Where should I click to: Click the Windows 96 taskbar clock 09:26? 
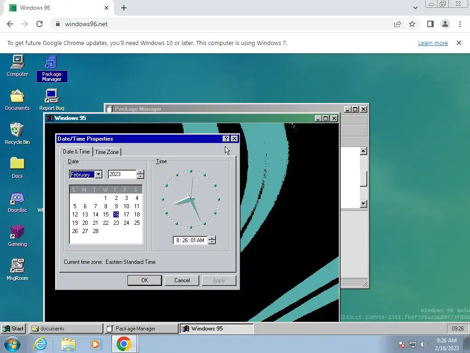coord(458,328)
